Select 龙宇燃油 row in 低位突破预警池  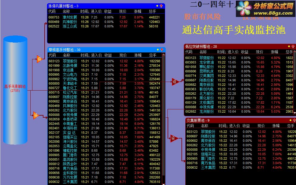(239, 62)
